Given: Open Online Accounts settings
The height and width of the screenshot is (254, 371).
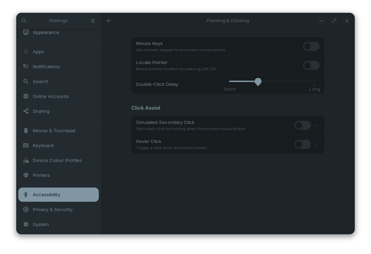Looking at the screenshot, I should click(51, 96).
